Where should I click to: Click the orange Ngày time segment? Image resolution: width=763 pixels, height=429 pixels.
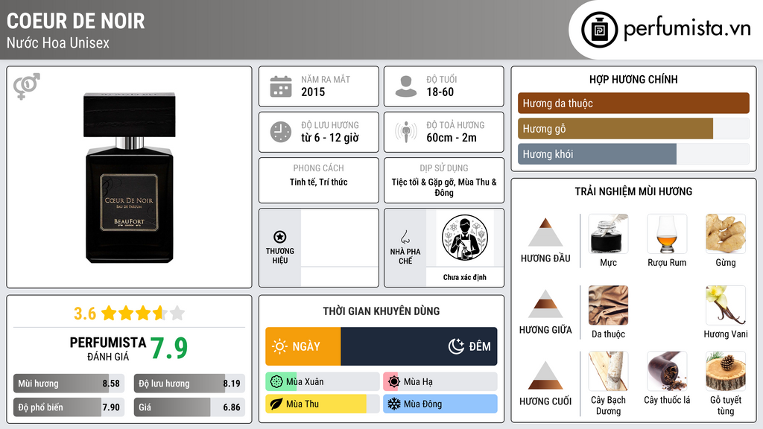(303, 346)
